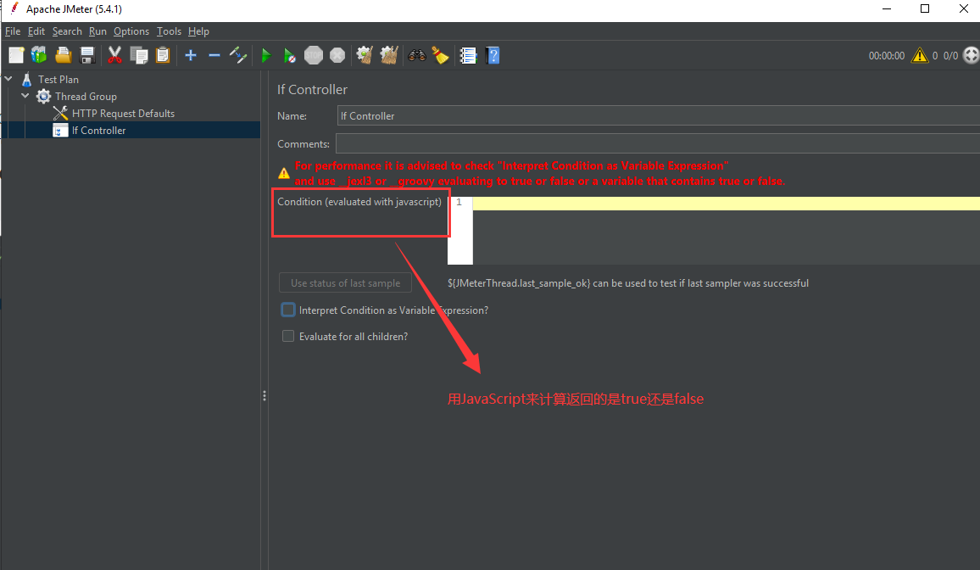
Task: Click the New test plan icon
Action: [16, 56]
